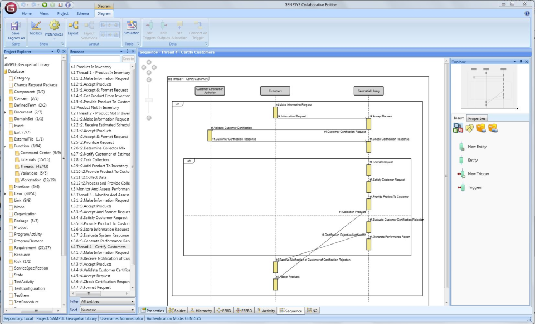The width and height of the screenshot is (535, 324).
Task: Pin the Browser panel
Action: click(127, 51)
